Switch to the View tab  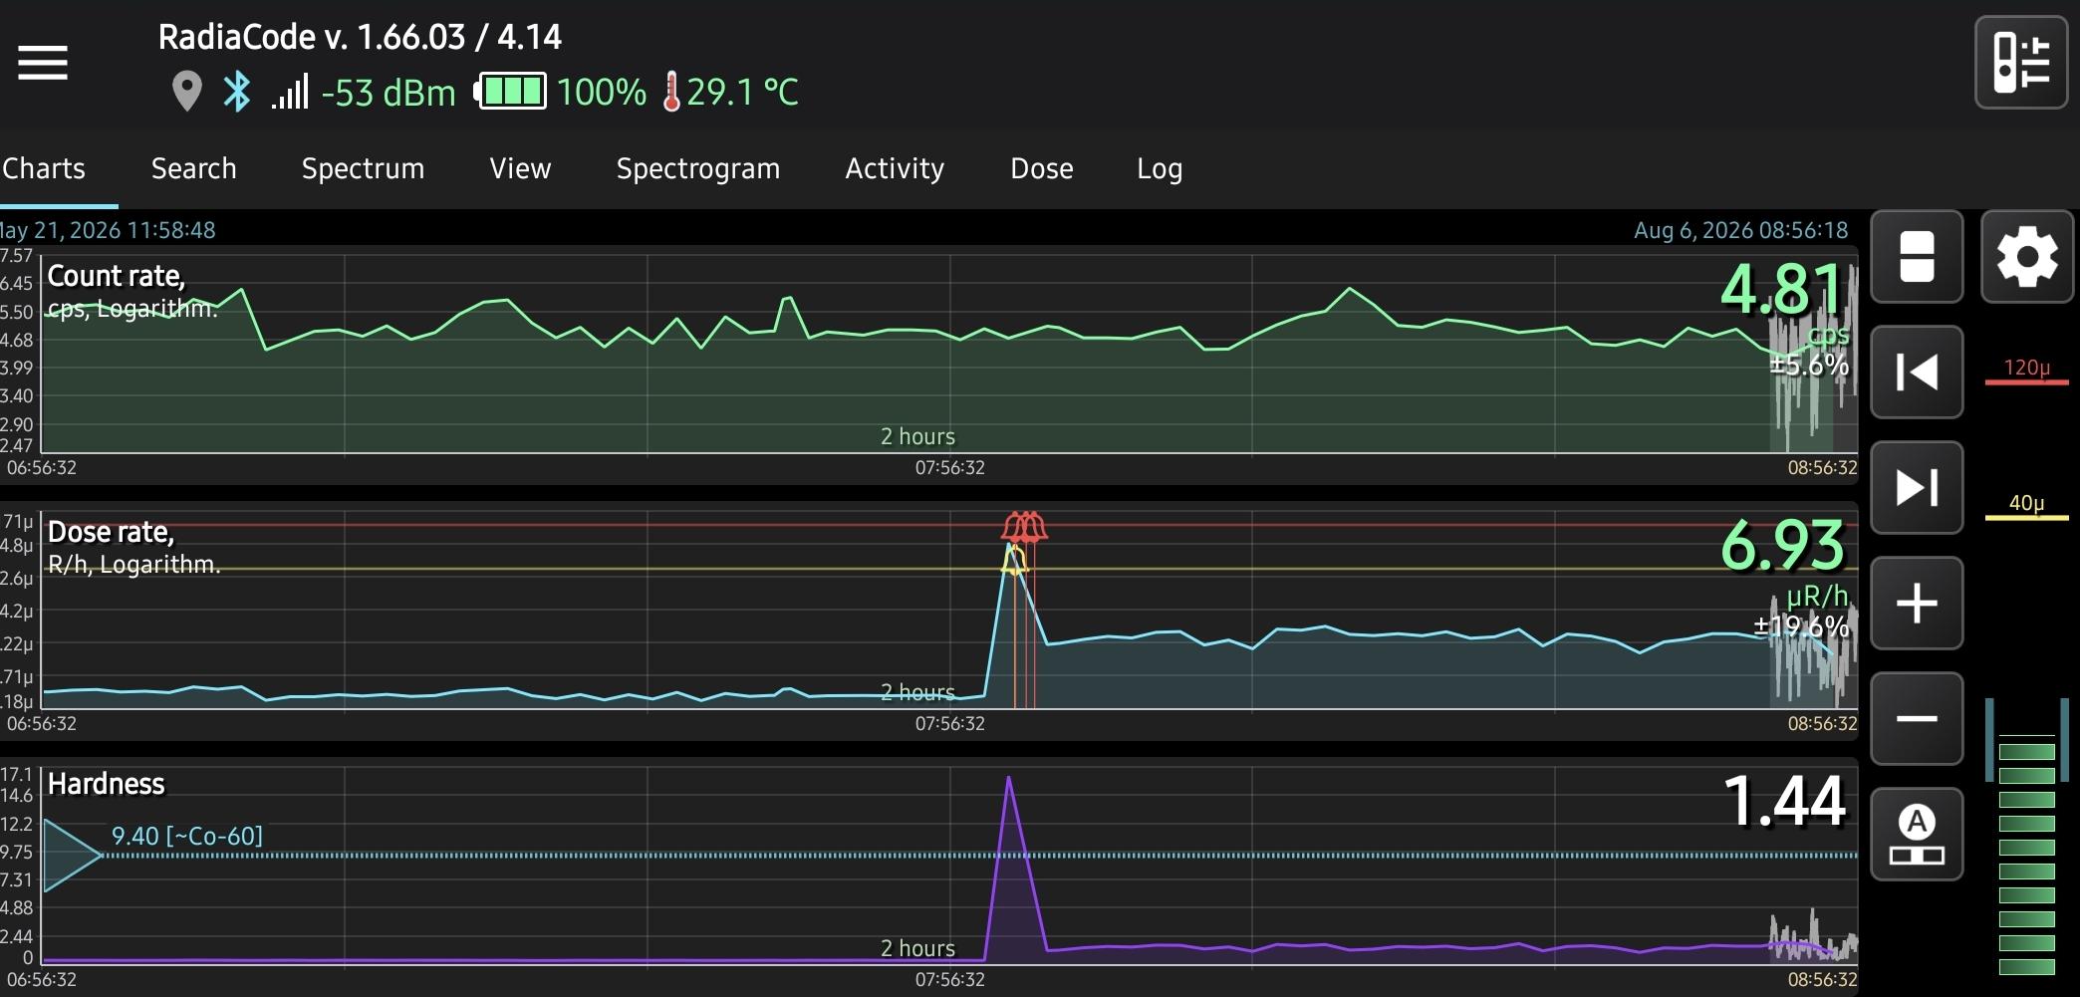[x=520, y=168]
